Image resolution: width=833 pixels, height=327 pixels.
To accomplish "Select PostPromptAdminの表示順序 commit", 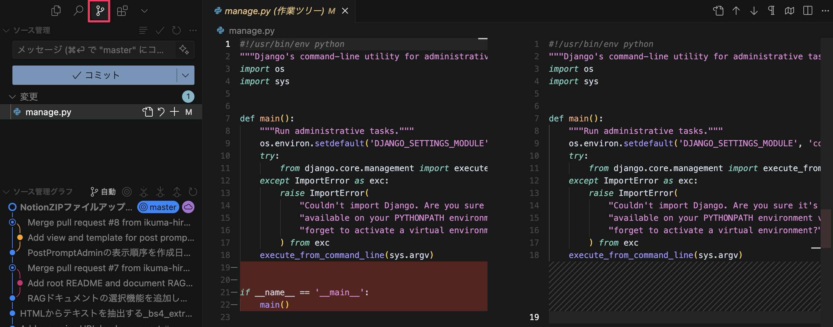I will point(109,253).
